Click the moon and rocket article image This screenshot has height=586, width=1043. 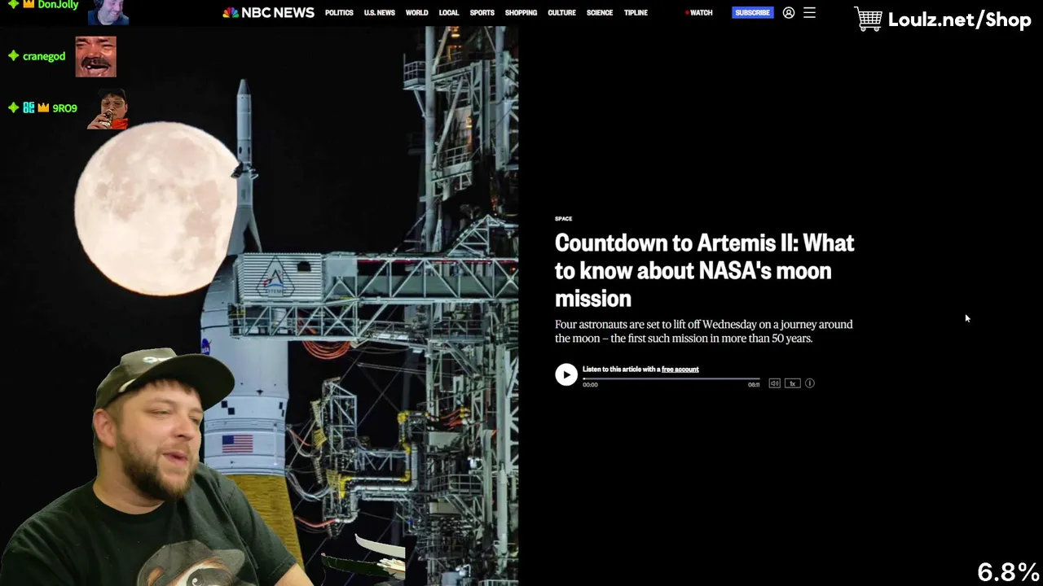[x=259, y=305]
